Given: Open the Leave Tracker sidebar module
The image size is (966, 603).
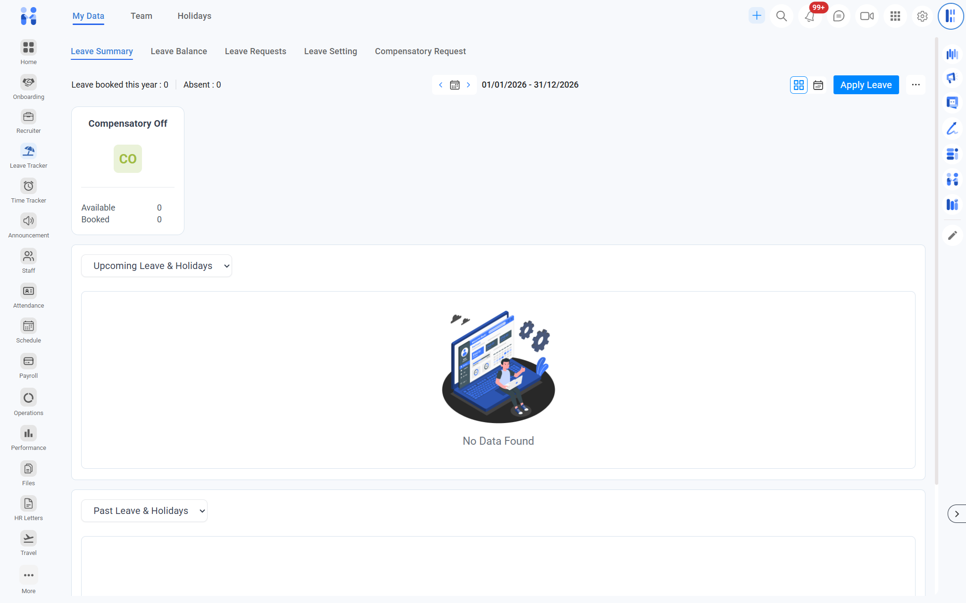Looking at the screenshot, I should click(x=28, y=152).
